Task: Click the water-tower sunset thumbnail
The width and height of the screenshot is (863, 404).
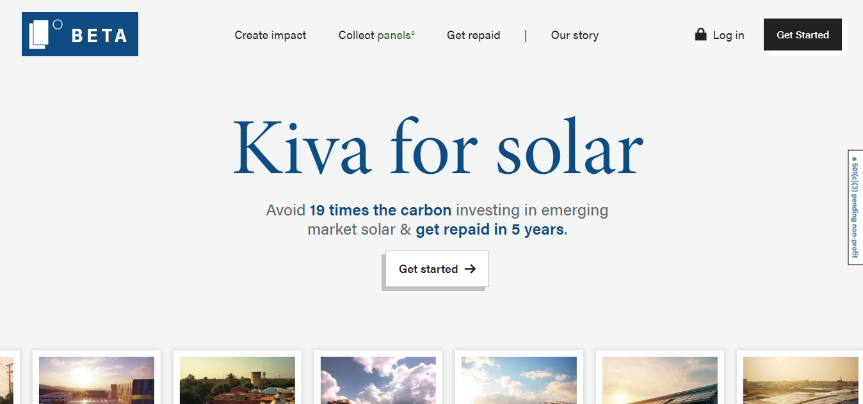Action: 237,382
